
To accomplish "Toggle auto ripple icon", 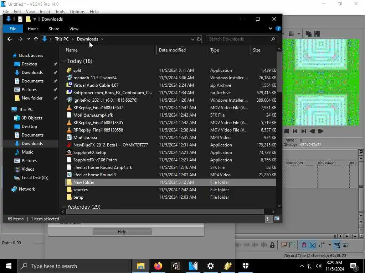I will [x=322, y=245].
